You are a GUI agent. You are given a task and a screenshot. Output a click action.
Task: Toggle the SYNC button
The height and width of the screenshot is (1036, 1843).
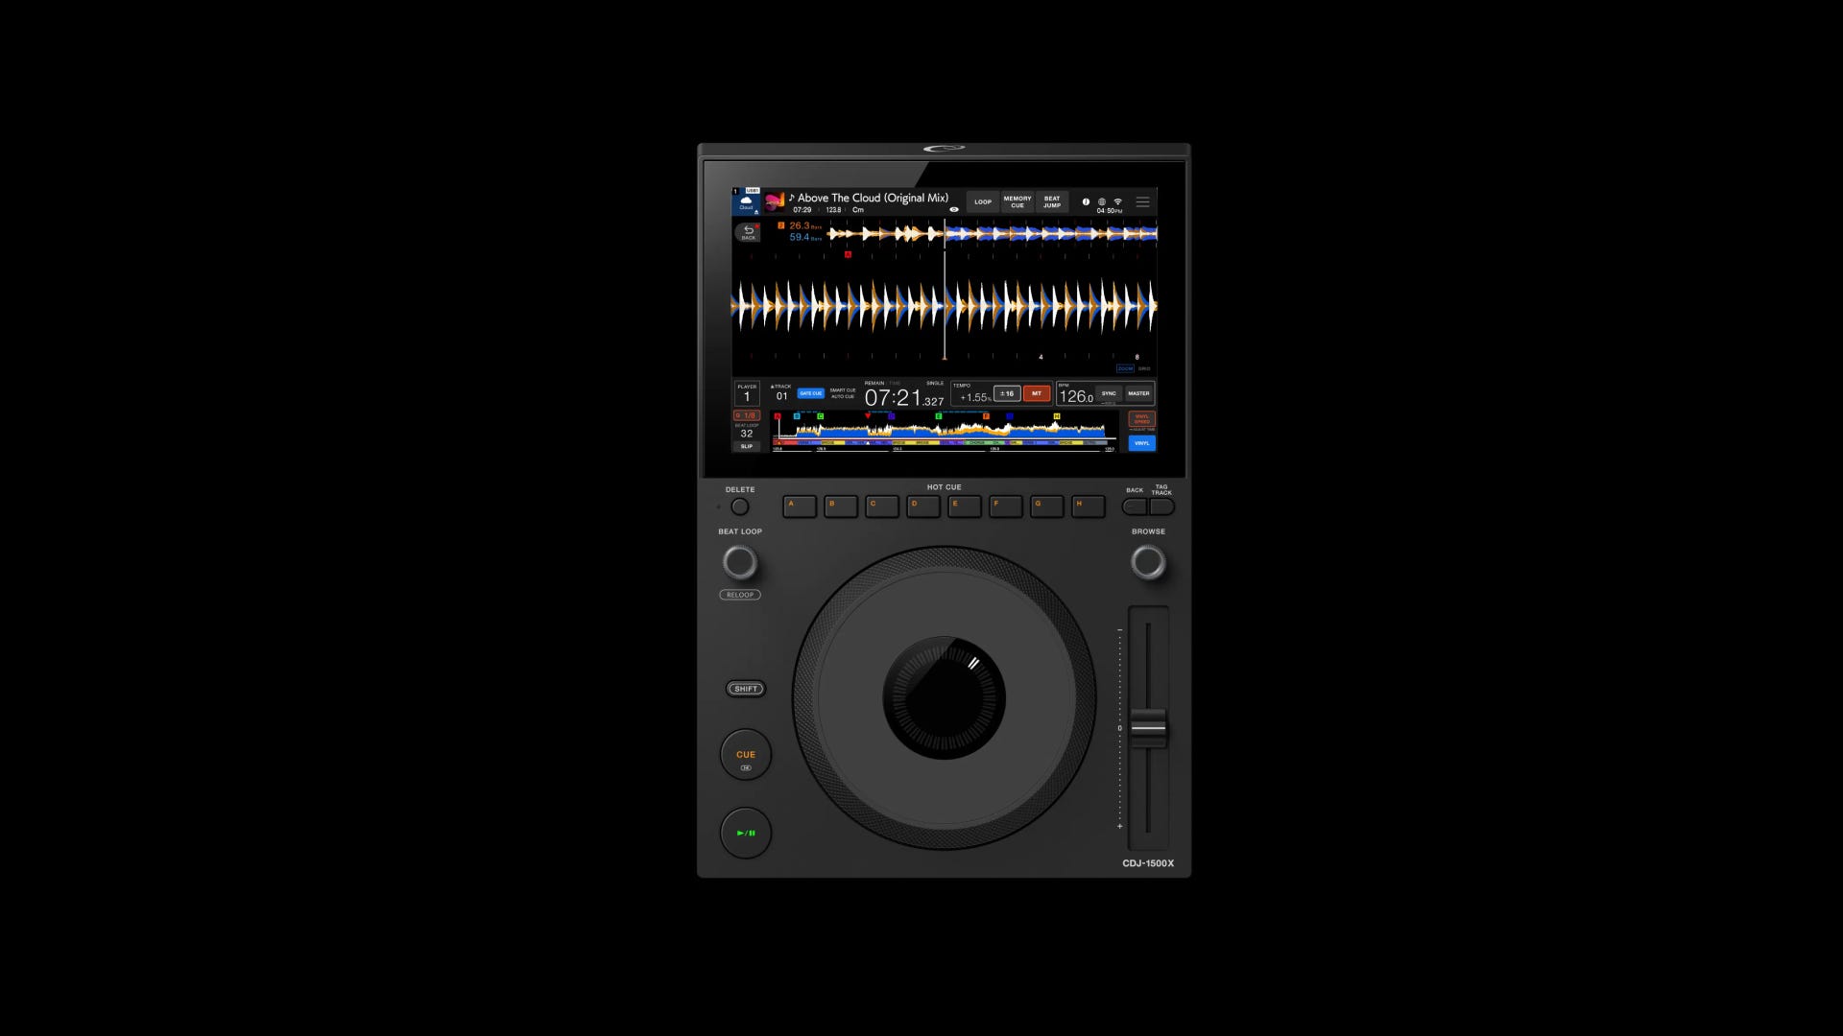tap(1109, 393)
